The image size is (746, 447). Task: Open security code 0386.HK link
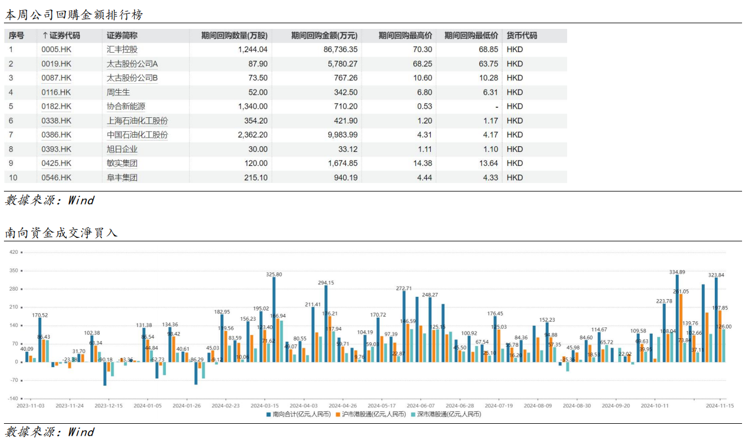click(x=57, y=135)
